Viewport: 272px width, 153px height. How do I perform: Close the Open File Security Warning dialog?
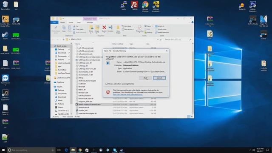167,51
